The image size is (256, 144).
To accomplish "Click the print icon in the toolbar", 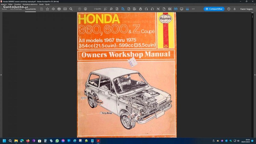I will pos(59,9).
